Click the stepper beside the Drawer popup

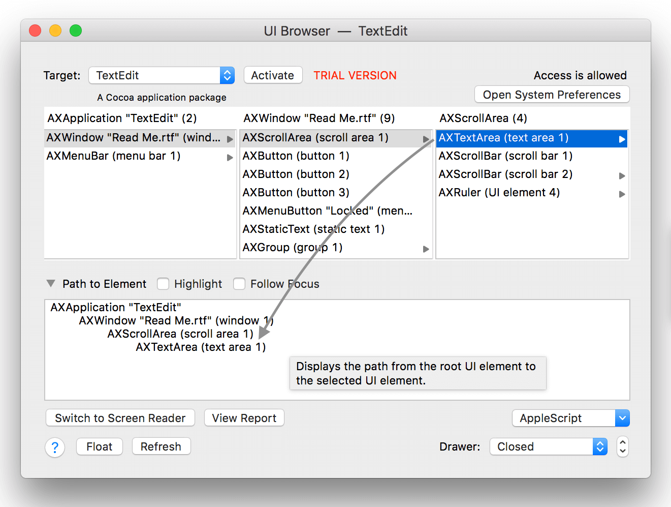click(623, 446)
